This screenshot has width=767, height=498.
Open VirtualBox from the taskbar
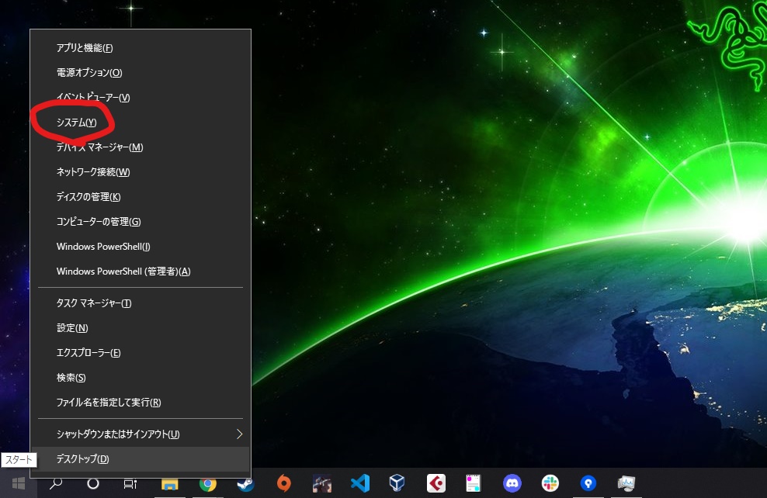pos(397,483)
